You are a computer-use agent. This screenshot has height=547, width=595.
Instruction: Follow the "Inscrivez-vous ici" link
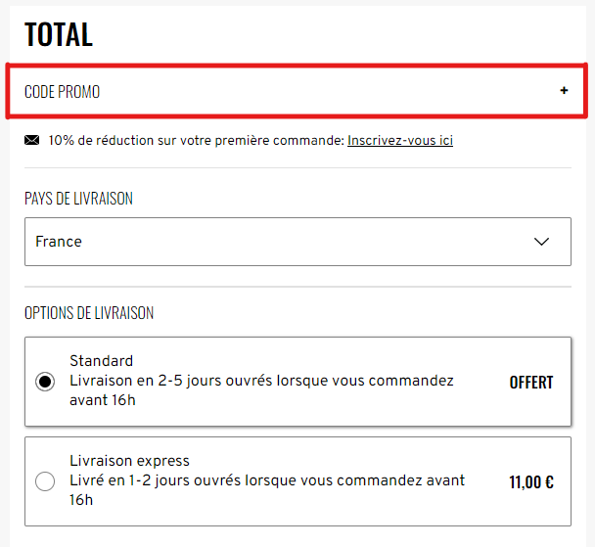[x=399, y=141]
